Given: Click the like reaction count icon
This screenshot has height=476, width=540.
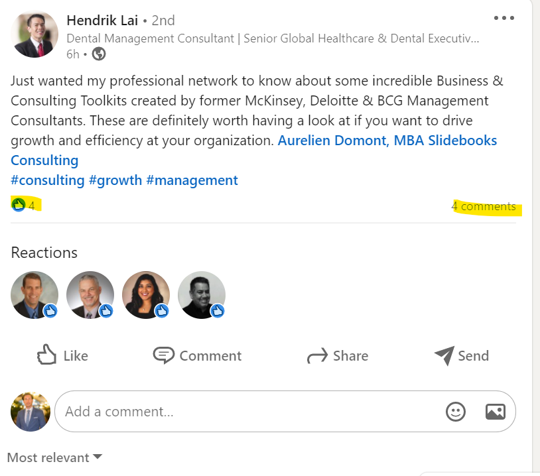Looking at the screenshot, I should 19,206.
